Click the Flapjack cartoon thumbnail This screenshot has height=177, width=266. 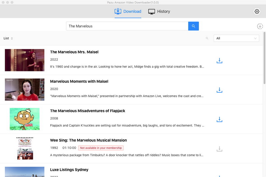[25, 119]
